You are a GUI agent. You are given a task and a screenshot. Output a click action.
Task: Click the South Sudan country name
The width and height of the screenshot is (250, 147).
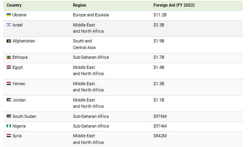click(x=24, y=116)
